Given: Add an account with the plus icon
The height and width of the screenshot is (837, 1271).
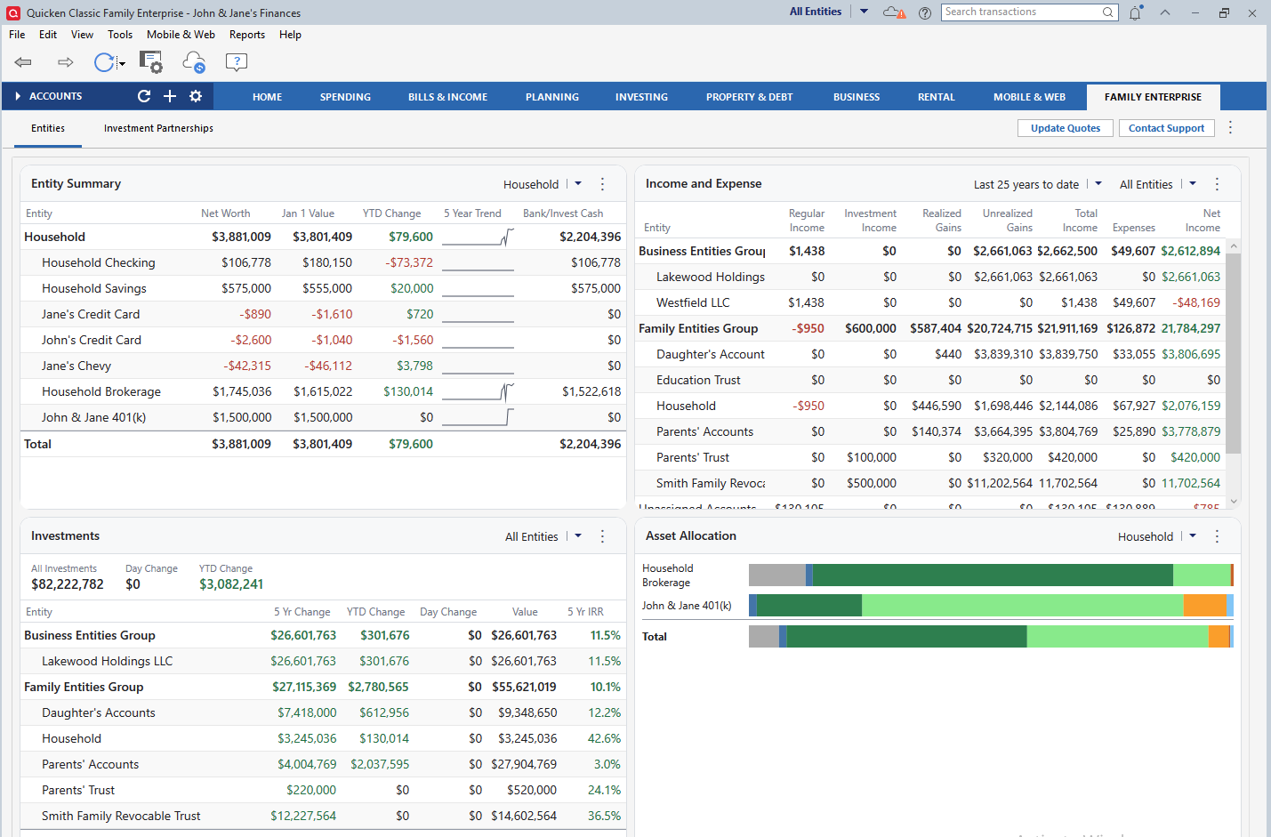Looking at the screenshot, I should pos(170,96).
